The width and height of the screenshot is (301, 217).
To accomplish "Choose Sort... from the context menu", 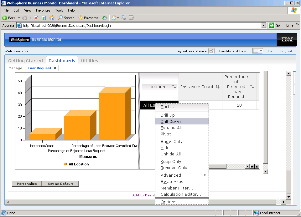I will [182, 107].
